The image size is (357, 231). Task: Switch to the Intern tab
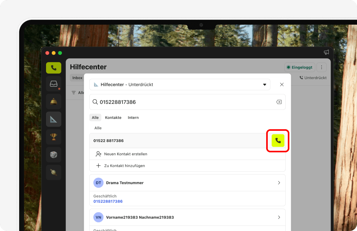pos(133,117)
